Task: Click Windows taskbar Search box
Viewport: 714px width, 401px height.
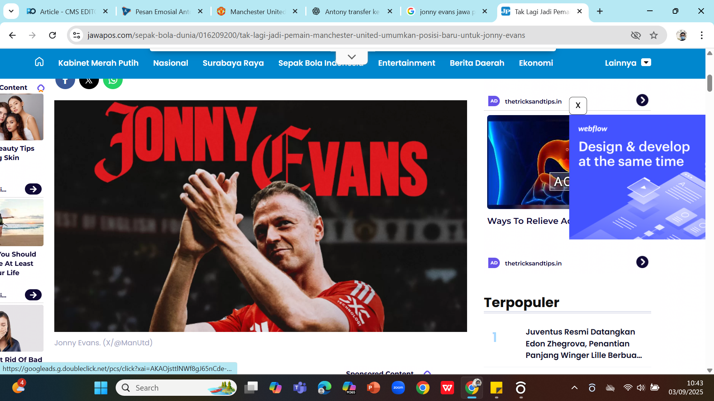Action: pyautogui.click(x=176, y=388)
